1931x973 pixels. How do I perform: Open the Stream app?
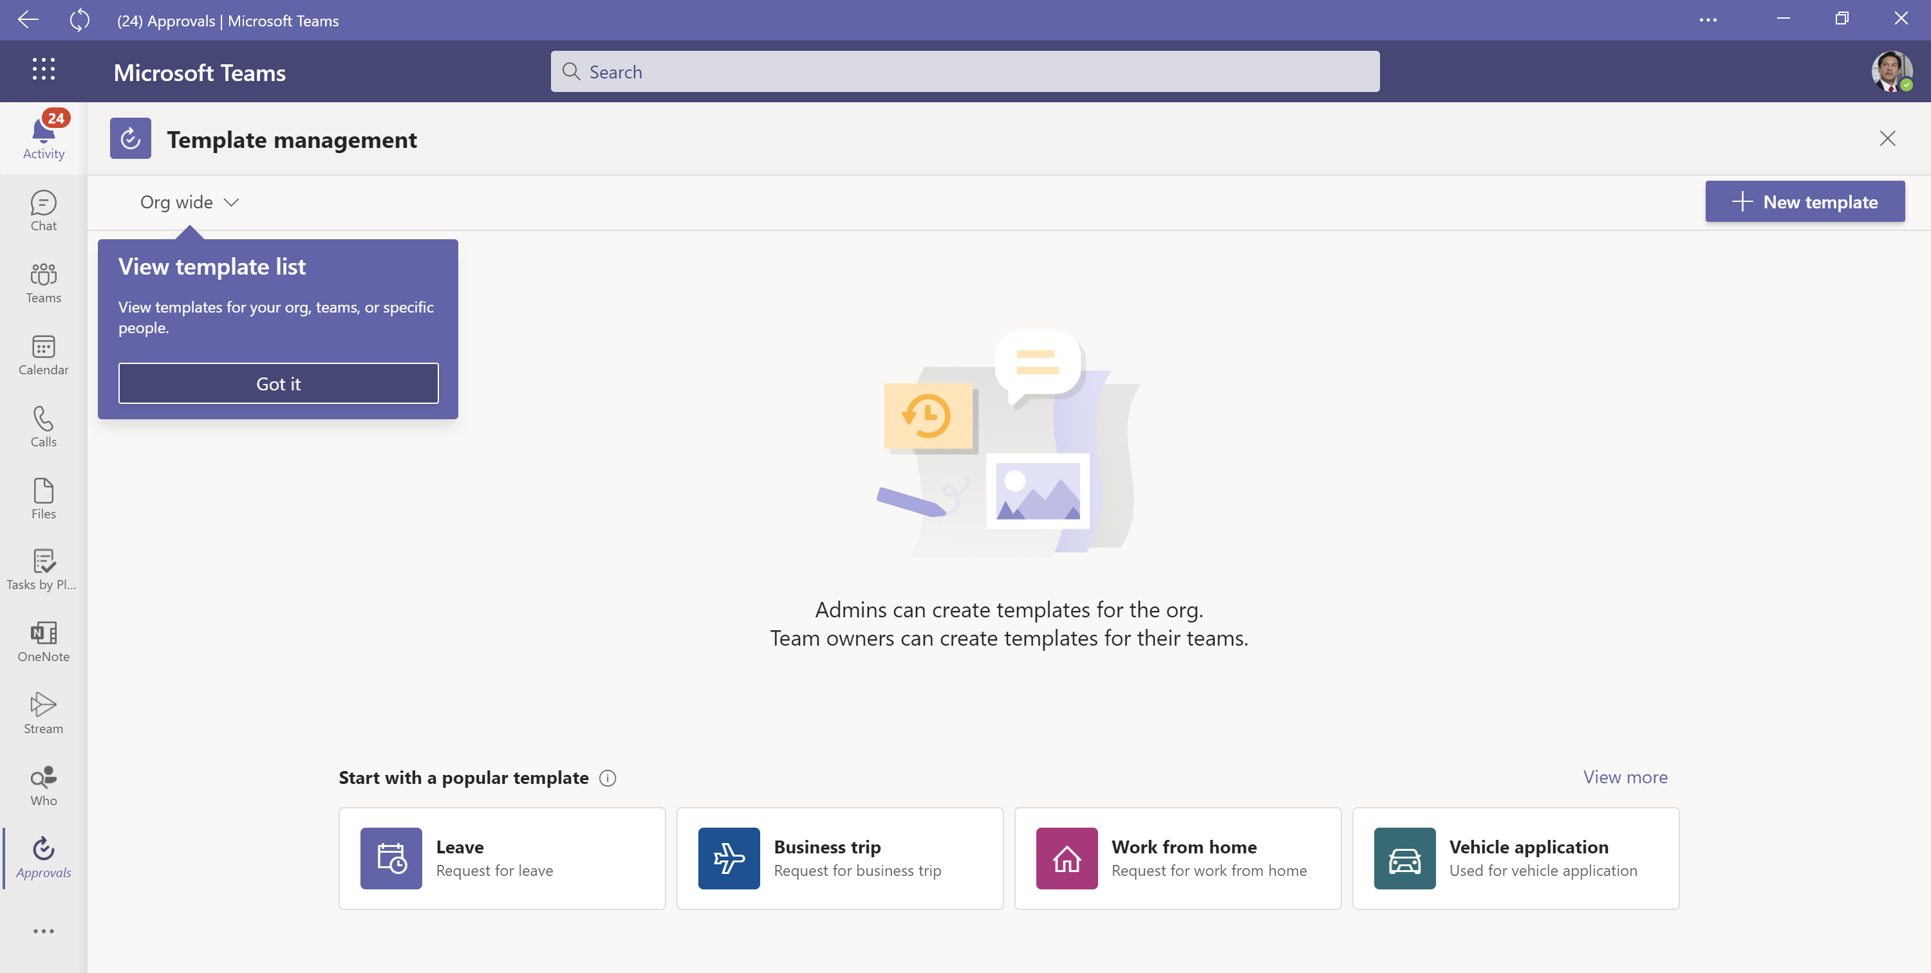[x=44, y=713]
